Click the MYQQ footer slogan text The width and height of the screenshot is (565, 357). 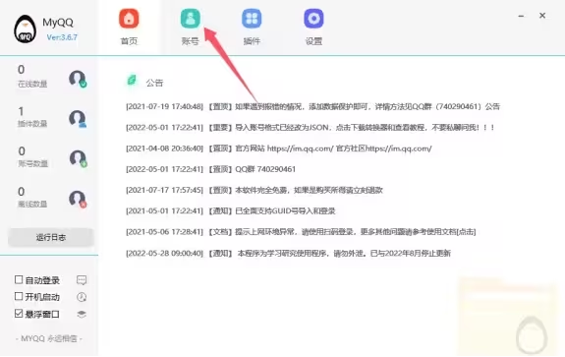pos(49,338)
